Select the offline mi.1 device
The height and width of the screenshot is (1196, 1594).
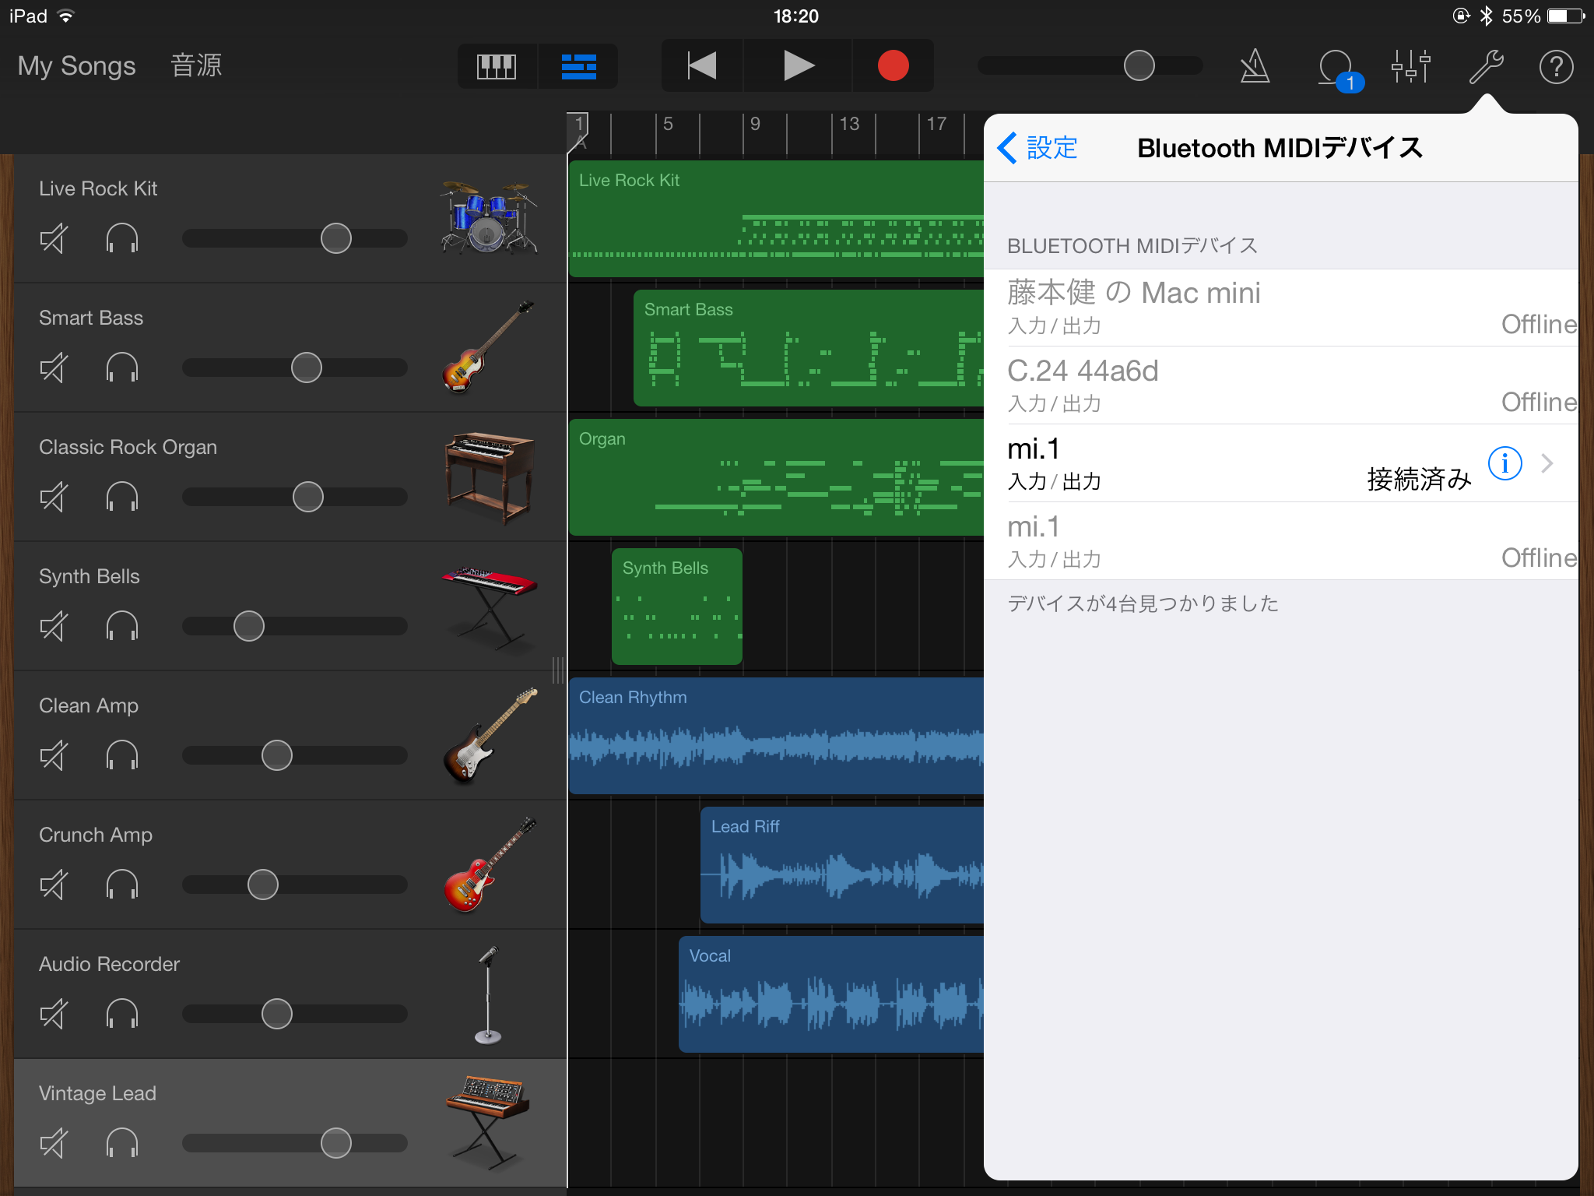click(x=1281, y=541)
